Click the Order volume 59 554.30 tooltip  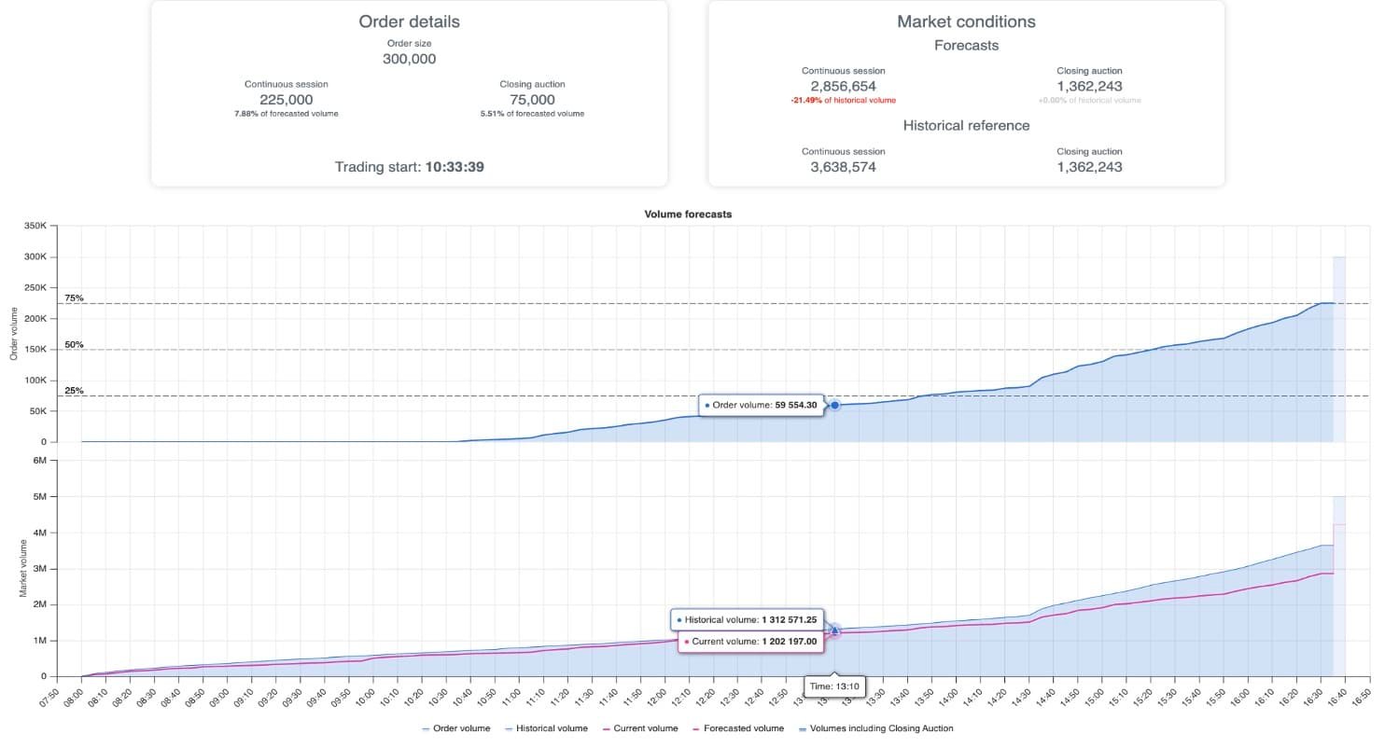pyautogui.click(x=760, y=406)
